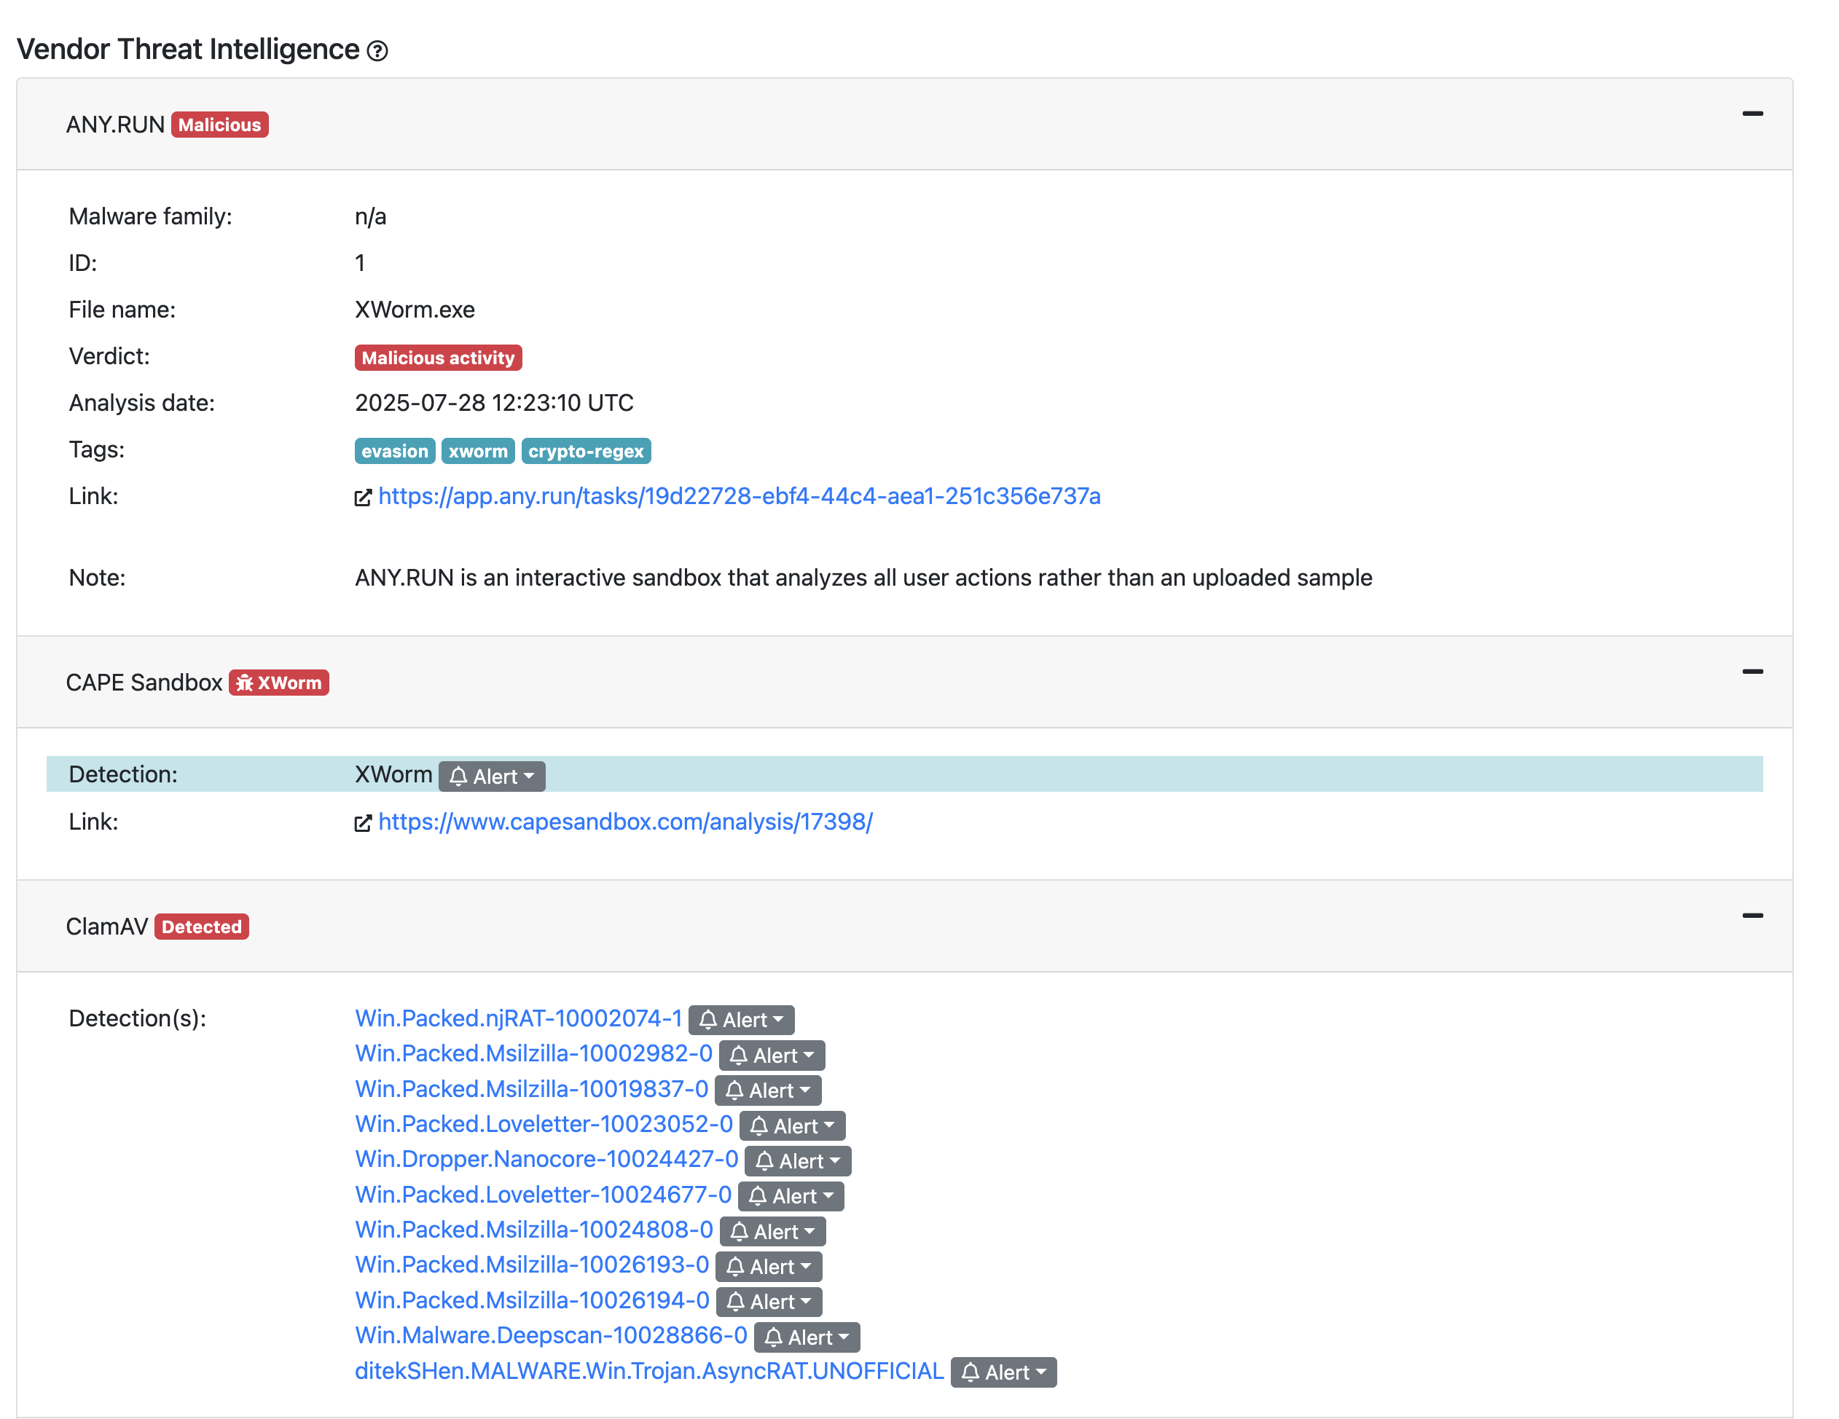1839x1419 pixels.
Task: Click the Malicious activity verdict badge
Action: click(438, 358)
